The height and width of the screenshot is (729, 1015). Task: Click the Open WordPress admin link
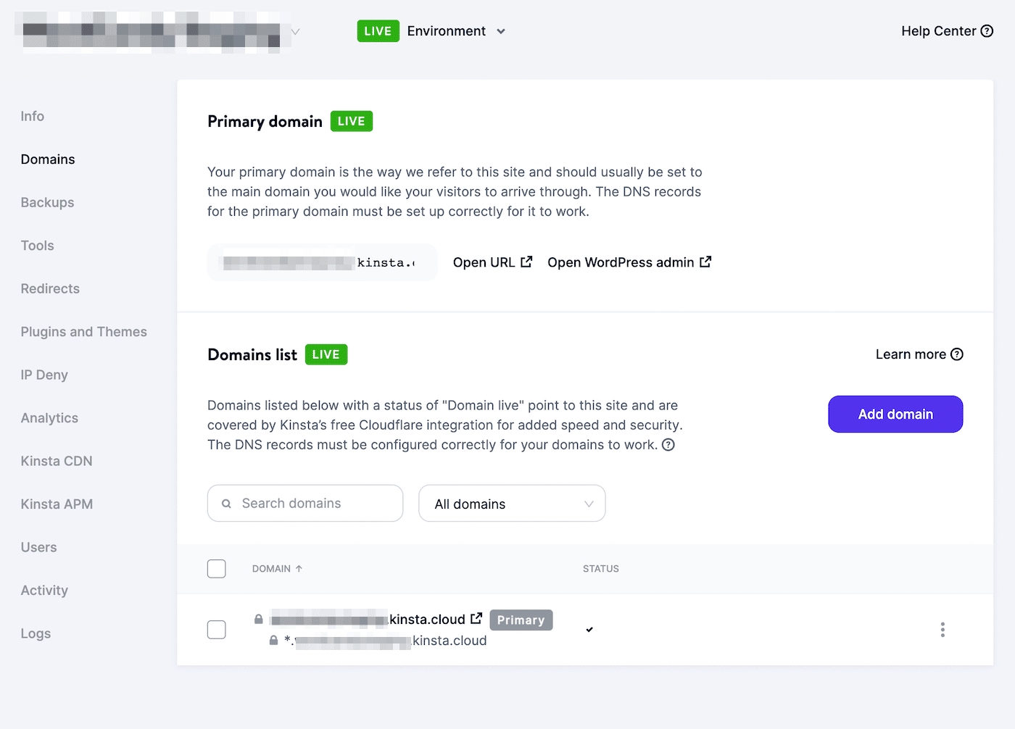tap(620, 262)
